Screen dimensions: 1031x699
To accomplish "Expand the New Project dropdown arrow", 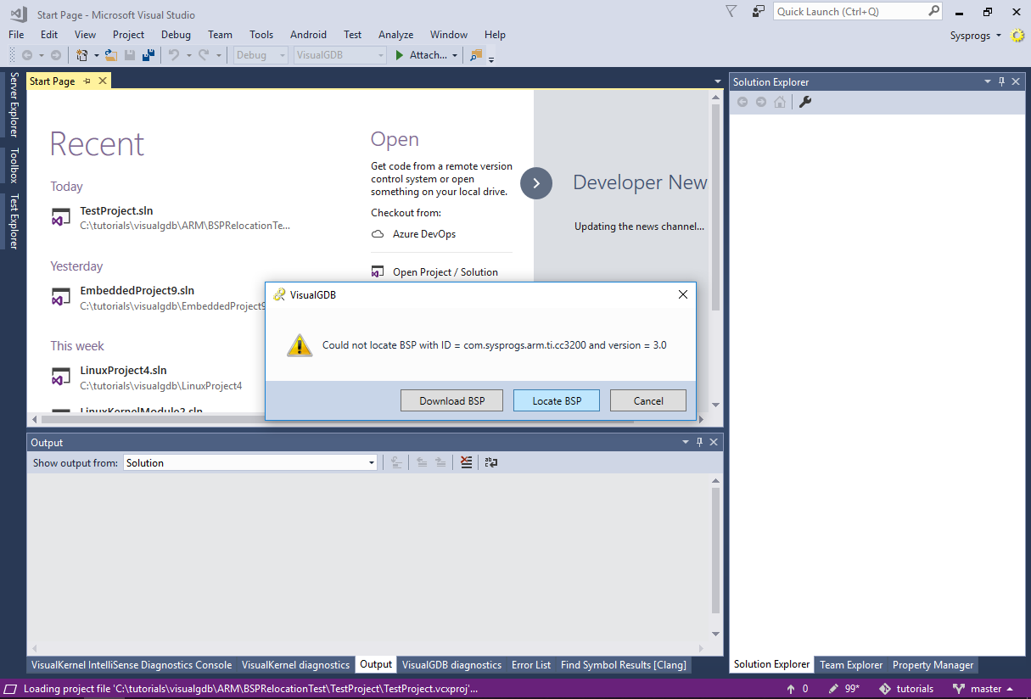I will [x=96, y=55].
